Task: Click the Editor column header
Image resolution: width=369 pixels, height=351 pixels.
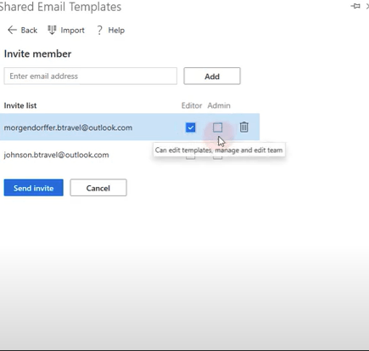Action: (x=192, y=105)
